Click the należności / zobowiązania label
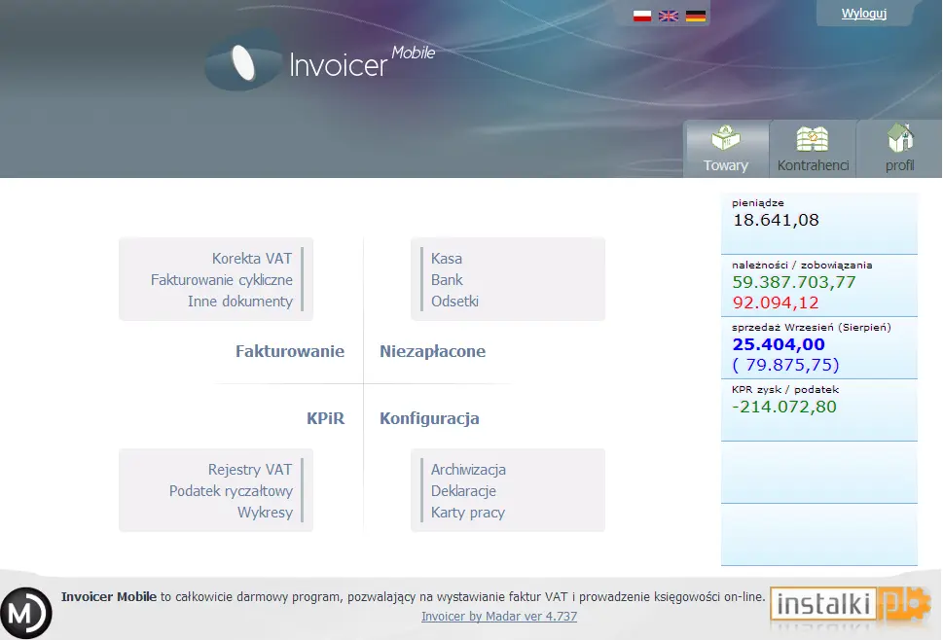This screenshot has height=640, width=943. (x=802, y=265)
